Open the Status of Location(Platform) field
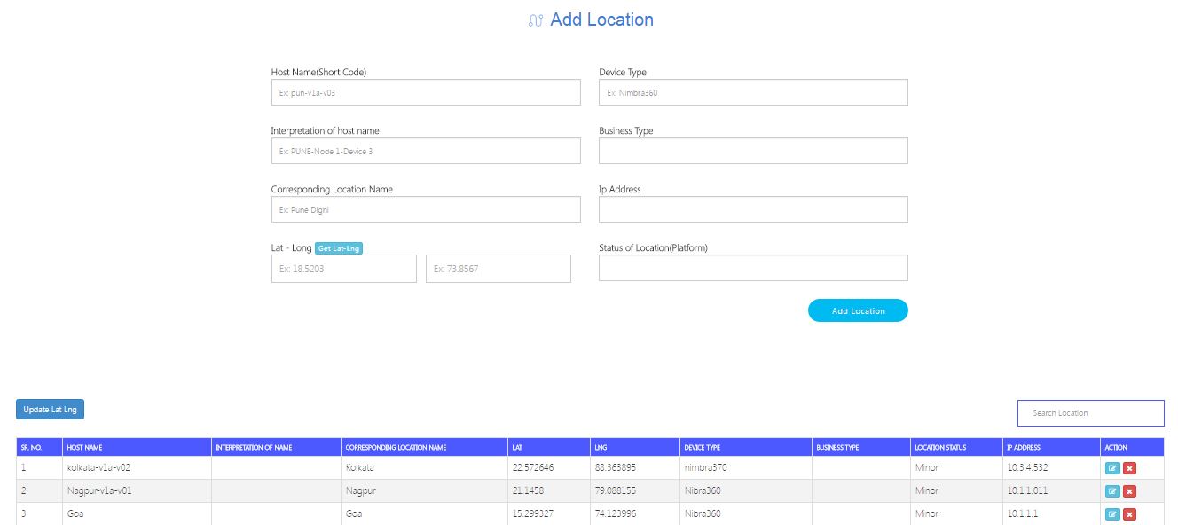The width and height of the screenshot is (1178, 525). 753,268
